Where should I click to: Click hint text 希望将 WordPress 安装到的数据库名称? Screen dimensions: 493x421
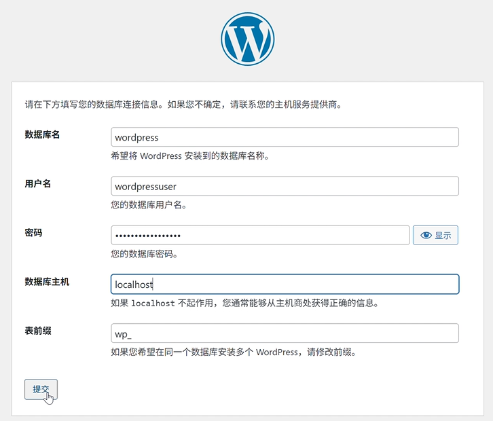point(190,156)
